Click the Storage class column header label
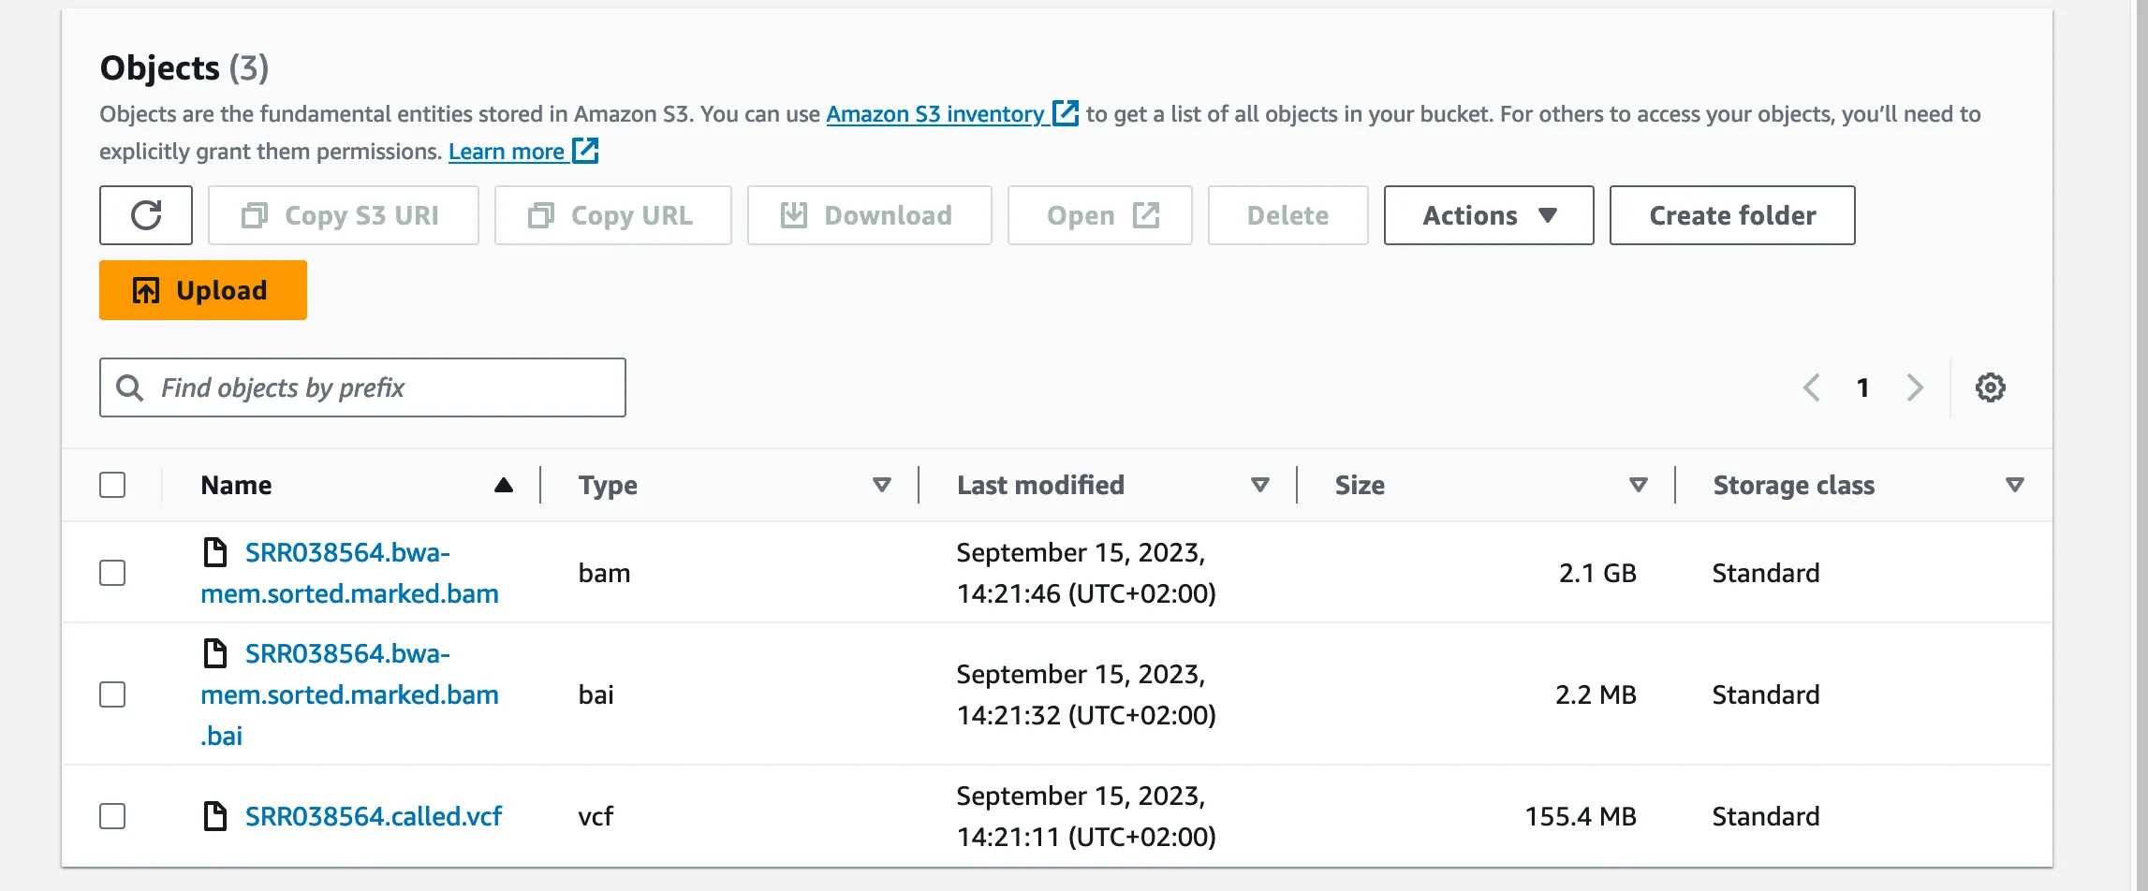 [x=1793, y=485]
